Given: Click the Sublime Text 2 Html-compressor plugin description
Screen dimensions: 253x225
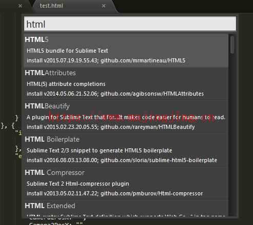Looking at the screenshot, I should tap(78, 184).
